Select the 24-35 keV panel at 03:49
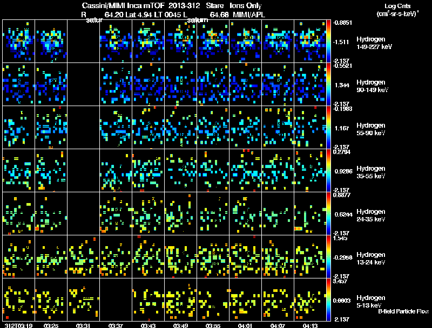This screenshot has height=328, width=432. coord(181,213)
